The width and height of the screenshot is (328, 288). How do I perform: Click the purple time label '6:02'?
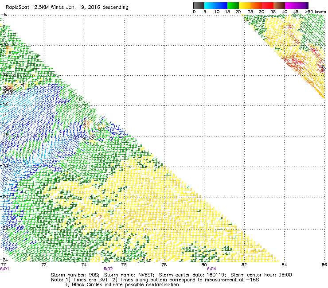click(x=108, y=269)
